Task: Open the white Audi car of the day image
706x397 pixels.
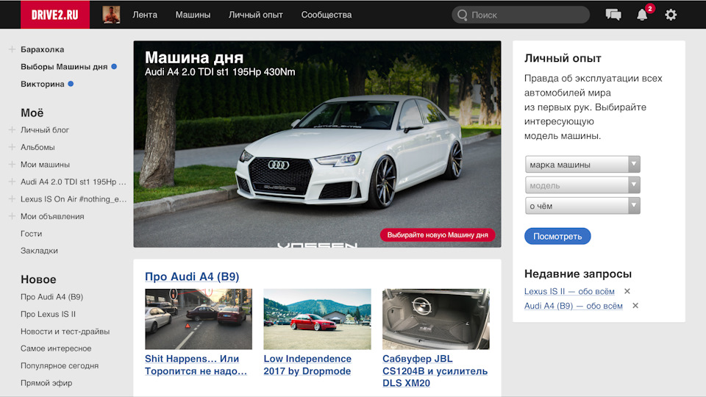Action: 317,144
